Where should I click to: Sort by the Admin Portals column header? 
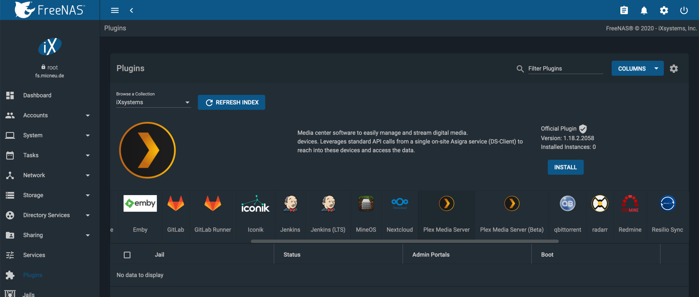(x=431, y=255)
